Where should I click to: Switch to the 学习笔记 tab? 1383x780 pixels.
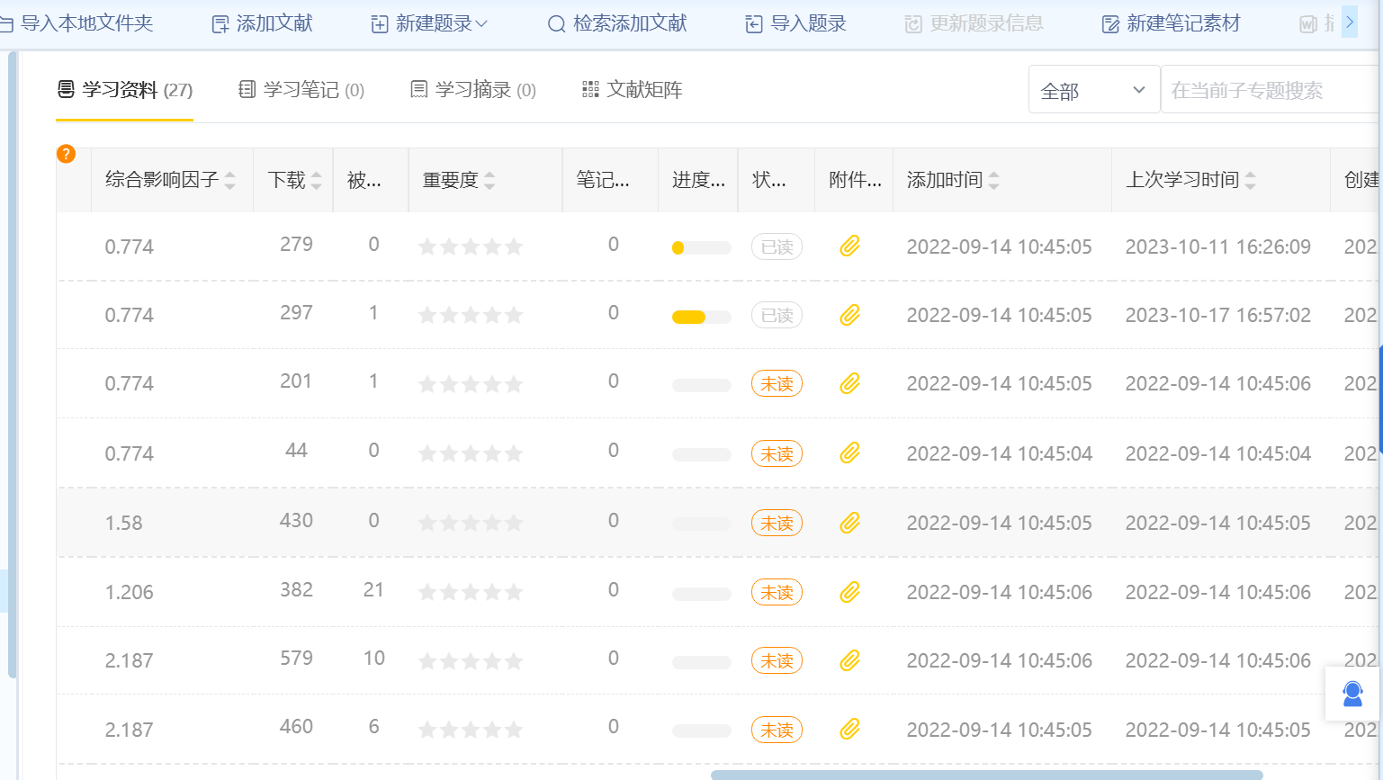[x=301, y=90]
